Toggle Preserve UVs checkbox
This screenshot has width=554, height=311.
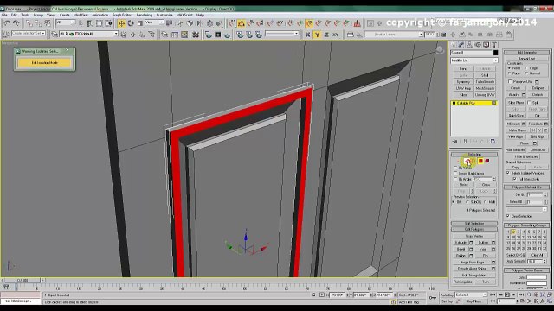tap(510, 81)
